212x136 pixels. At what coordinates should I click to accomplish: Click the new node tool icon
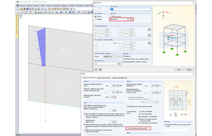pos(18,12)
